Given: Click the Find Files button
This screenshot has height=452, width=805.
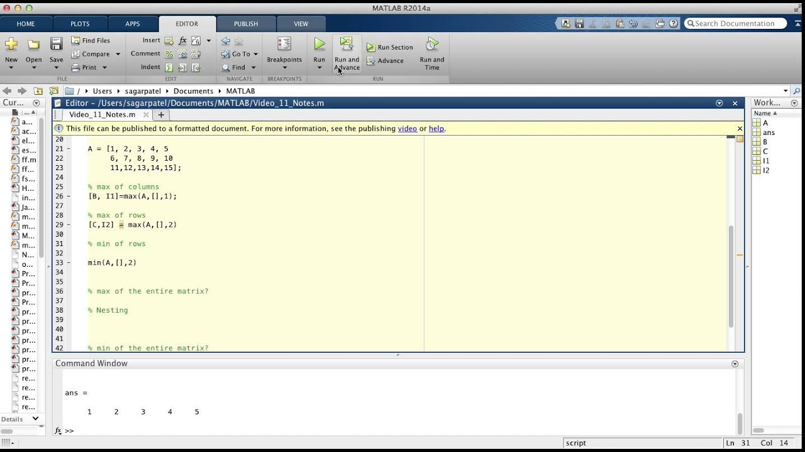Looking at the screenshot, I should tap(90, 41).
